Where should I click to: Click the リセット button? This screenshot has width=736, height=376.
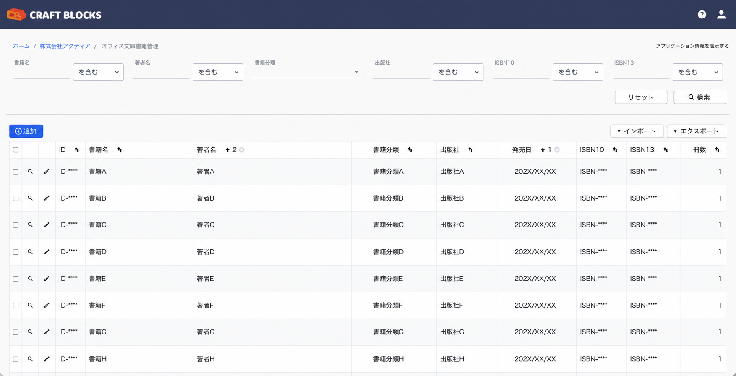(641, 97)
